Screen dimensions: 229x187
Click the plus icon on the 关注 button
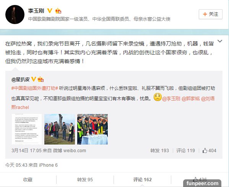coord(205,14)
